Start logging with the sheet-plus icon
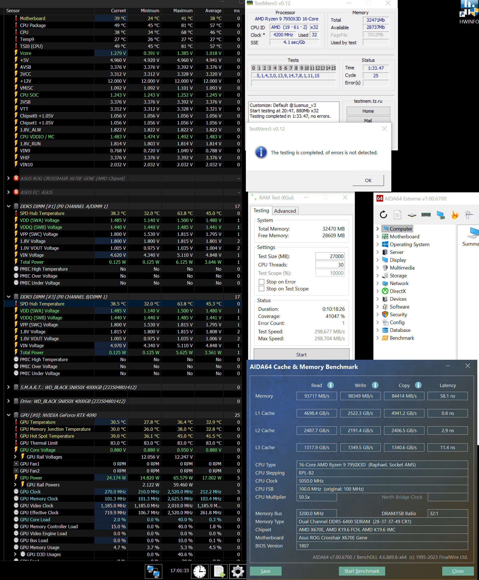Screen dimensions: 479x580 (219, 571)
